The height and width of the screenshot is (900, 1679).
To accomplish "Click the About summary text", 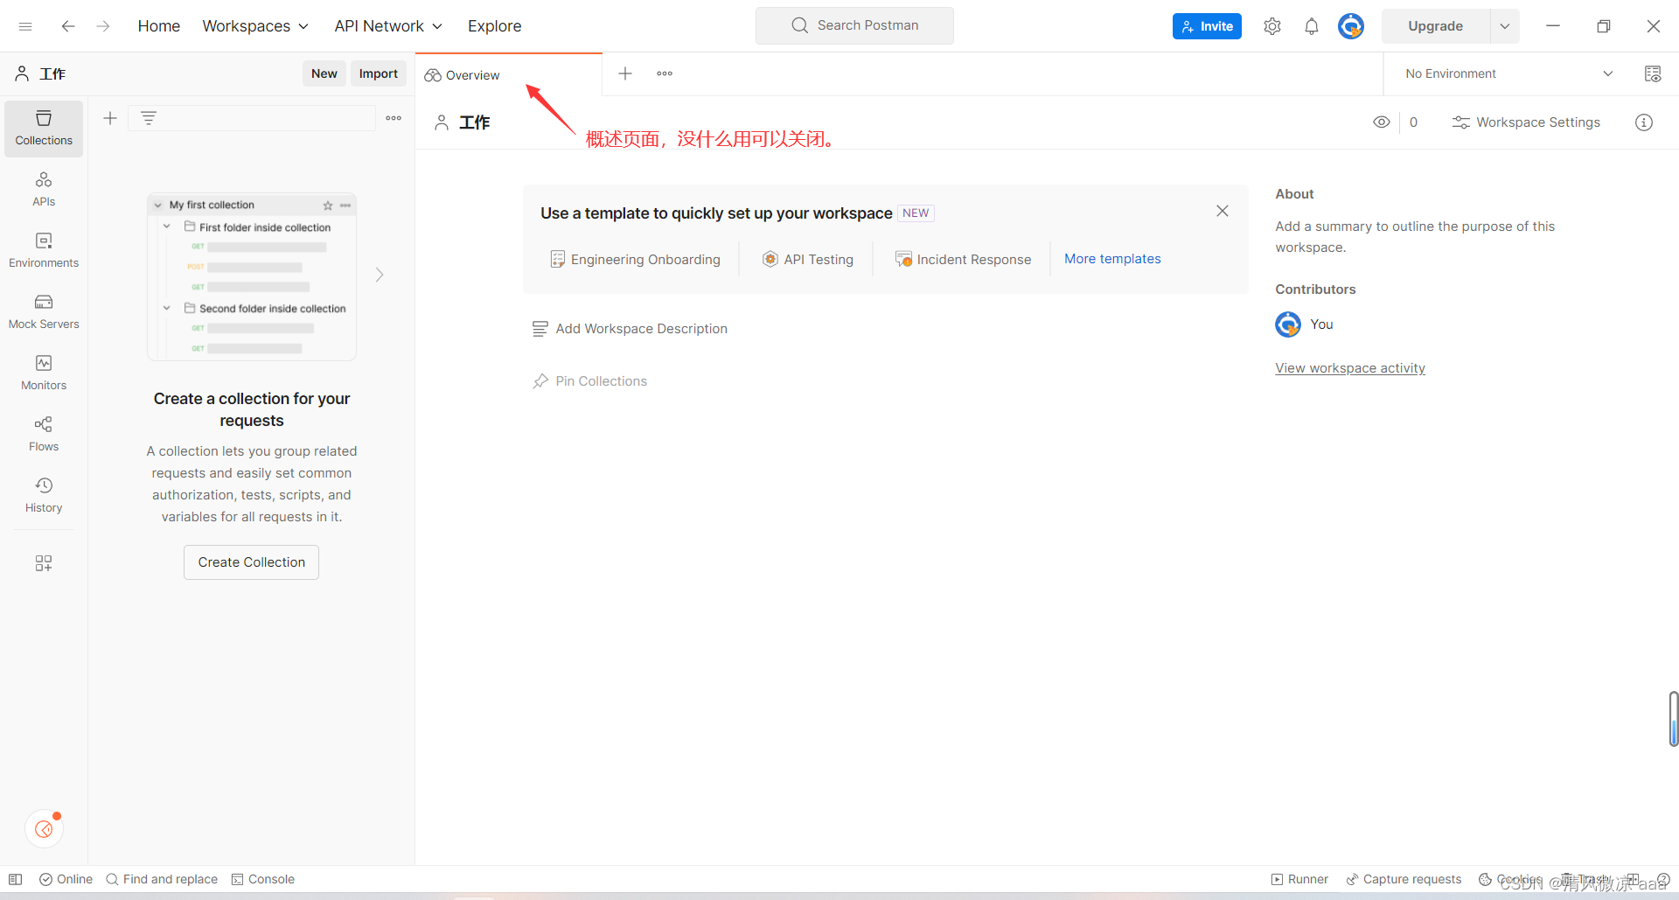I will 1415,237.
